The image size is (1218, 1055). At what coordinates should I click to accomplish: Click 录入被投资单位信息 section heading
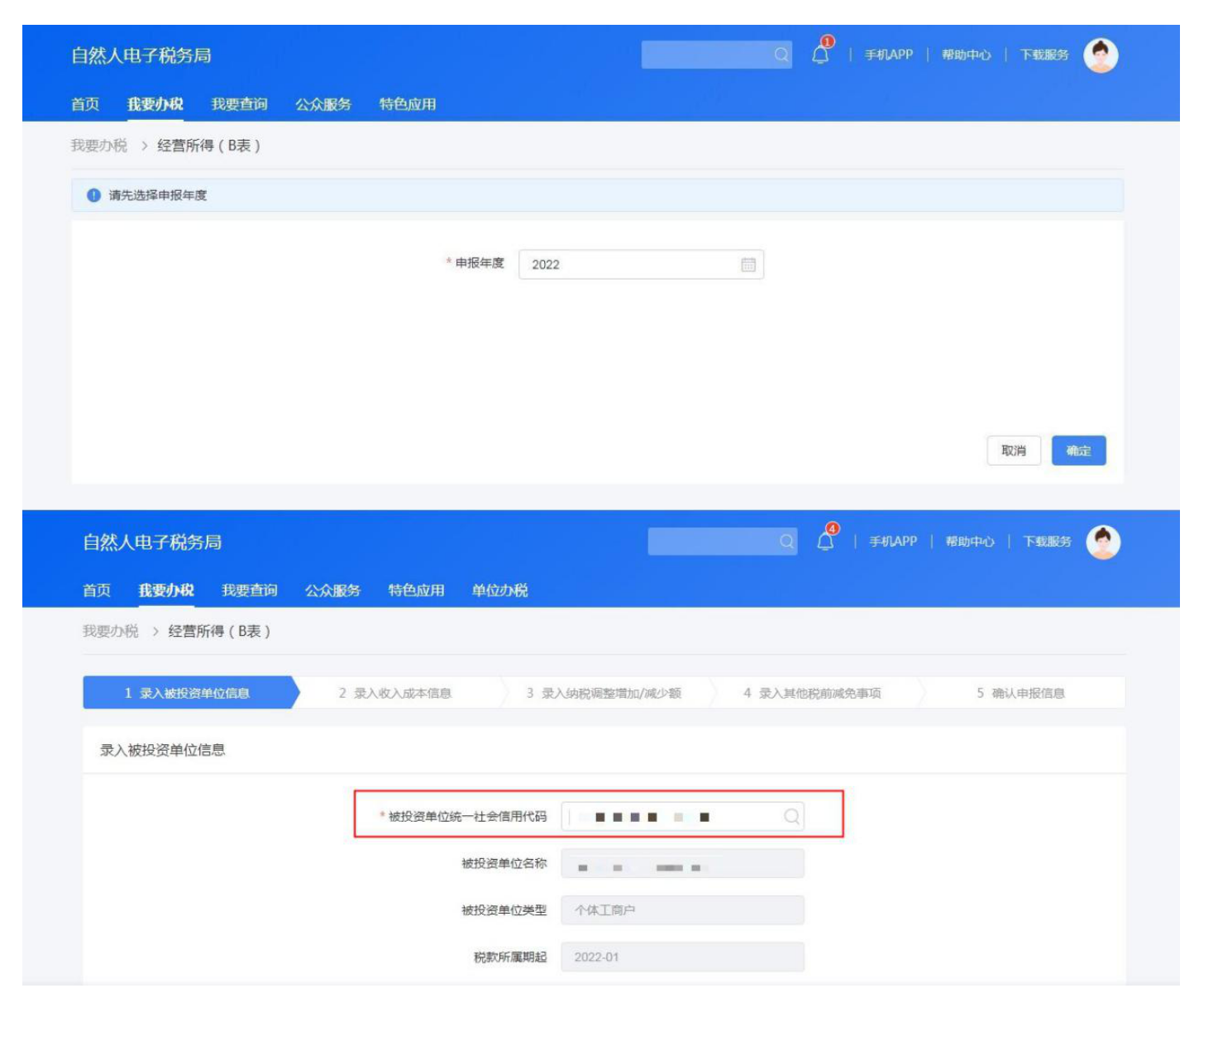point(163,750)
